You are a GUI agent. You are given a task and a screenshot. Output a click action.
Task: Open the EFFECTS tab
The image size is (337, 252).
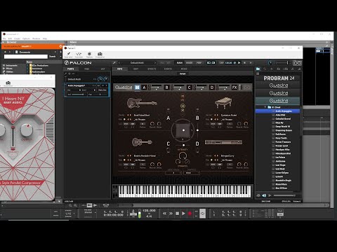152,69
